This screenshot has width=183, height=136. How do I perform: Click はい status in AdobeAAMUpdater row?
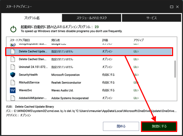coord(136,98)
